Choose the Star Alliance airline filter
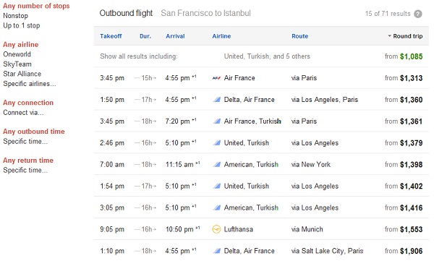 click(22, 74)
